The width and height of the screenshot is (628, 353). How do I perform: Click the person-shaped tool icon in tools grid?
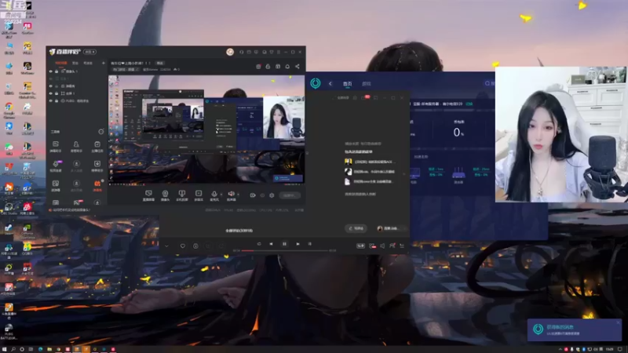(x=76, y=146)
